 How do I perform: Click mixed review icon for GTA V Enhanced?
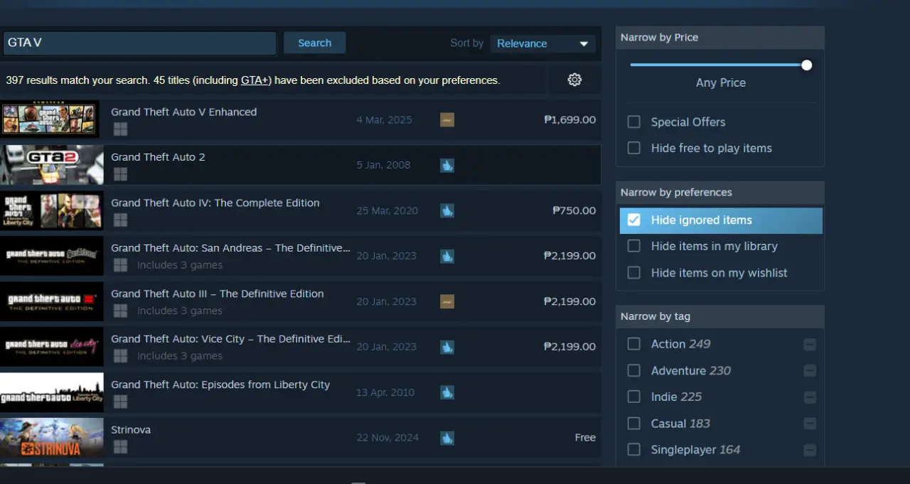[446, 119]
